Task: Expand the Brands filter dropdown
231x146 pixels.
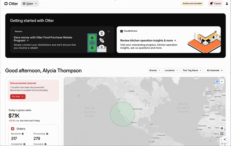Action: [x=154, y=70]
